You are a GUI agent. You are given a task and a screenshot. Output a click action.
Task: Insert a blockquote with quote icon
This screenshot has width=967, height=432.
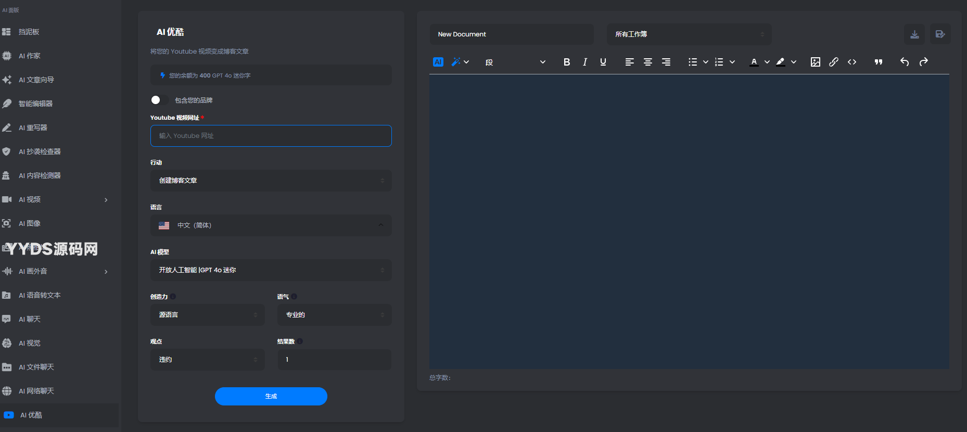coord(878,62)
